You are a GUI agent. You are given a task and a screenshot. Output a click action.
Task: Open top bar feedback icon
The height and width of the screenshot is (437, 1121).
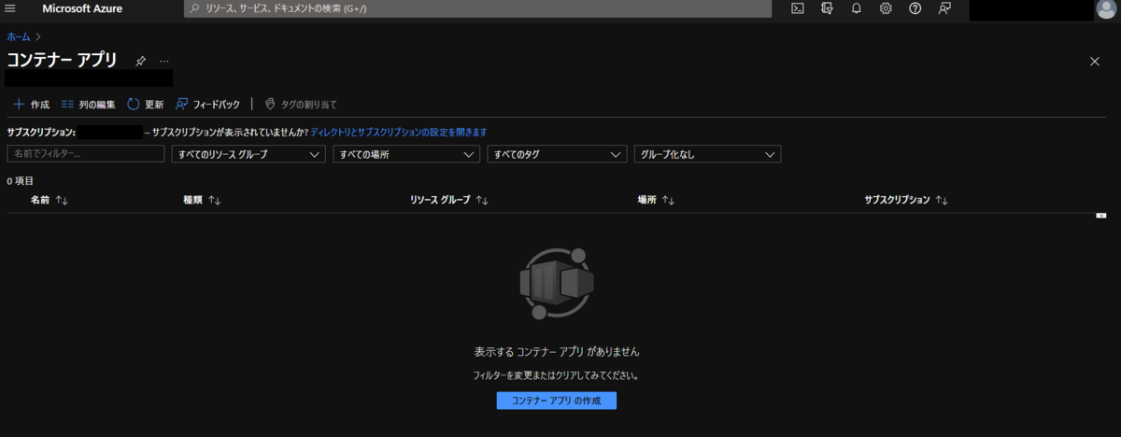point(944,8)
